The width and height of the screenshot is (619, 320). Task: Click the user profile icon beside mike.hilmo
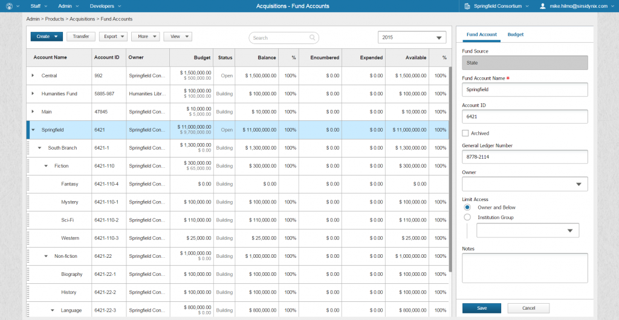click(x=542, y=6)
